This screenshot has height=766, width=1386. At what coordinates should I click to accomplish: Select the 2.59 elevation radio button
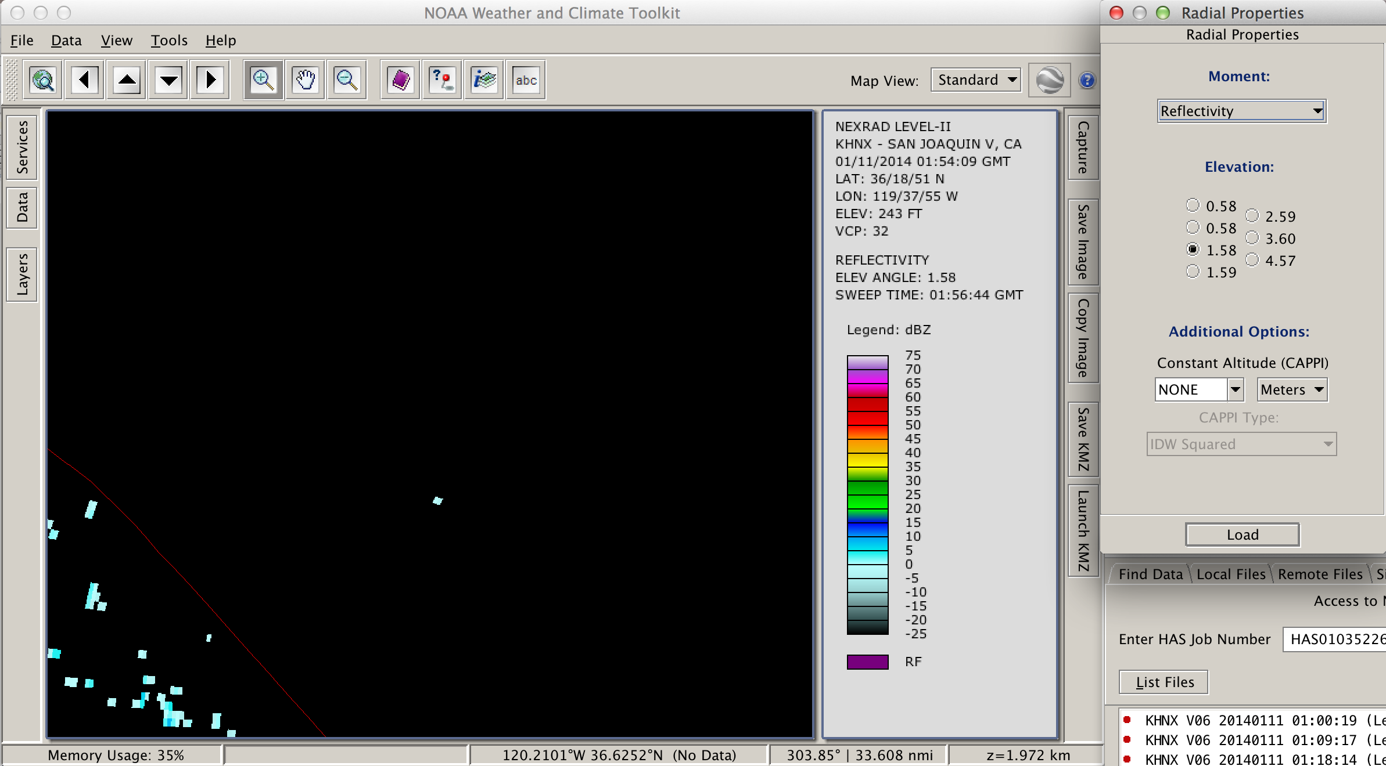pyautogui.click(x=1252, y=215)
